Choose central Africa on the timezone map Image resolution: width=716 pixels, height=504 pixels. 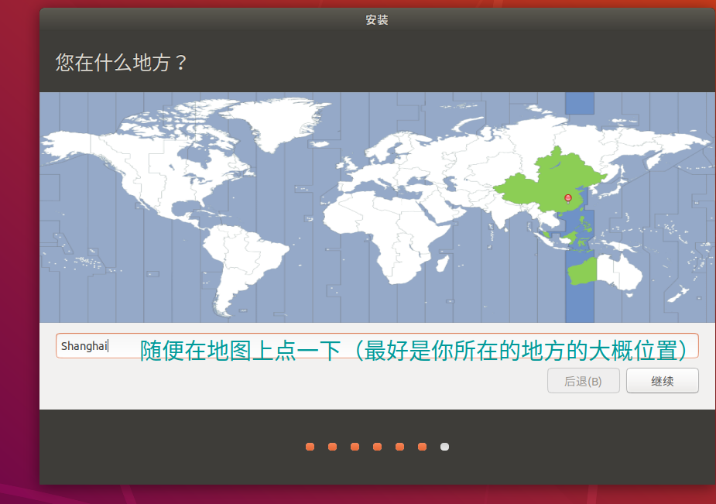[387, 232]
